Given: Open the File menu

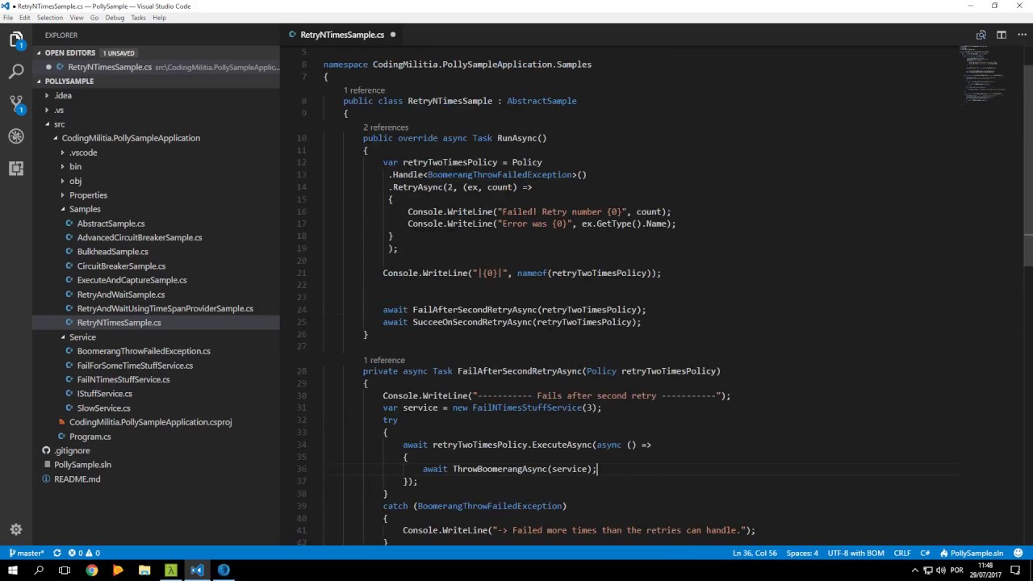Looking at the screenshot, I should point(8,18).
